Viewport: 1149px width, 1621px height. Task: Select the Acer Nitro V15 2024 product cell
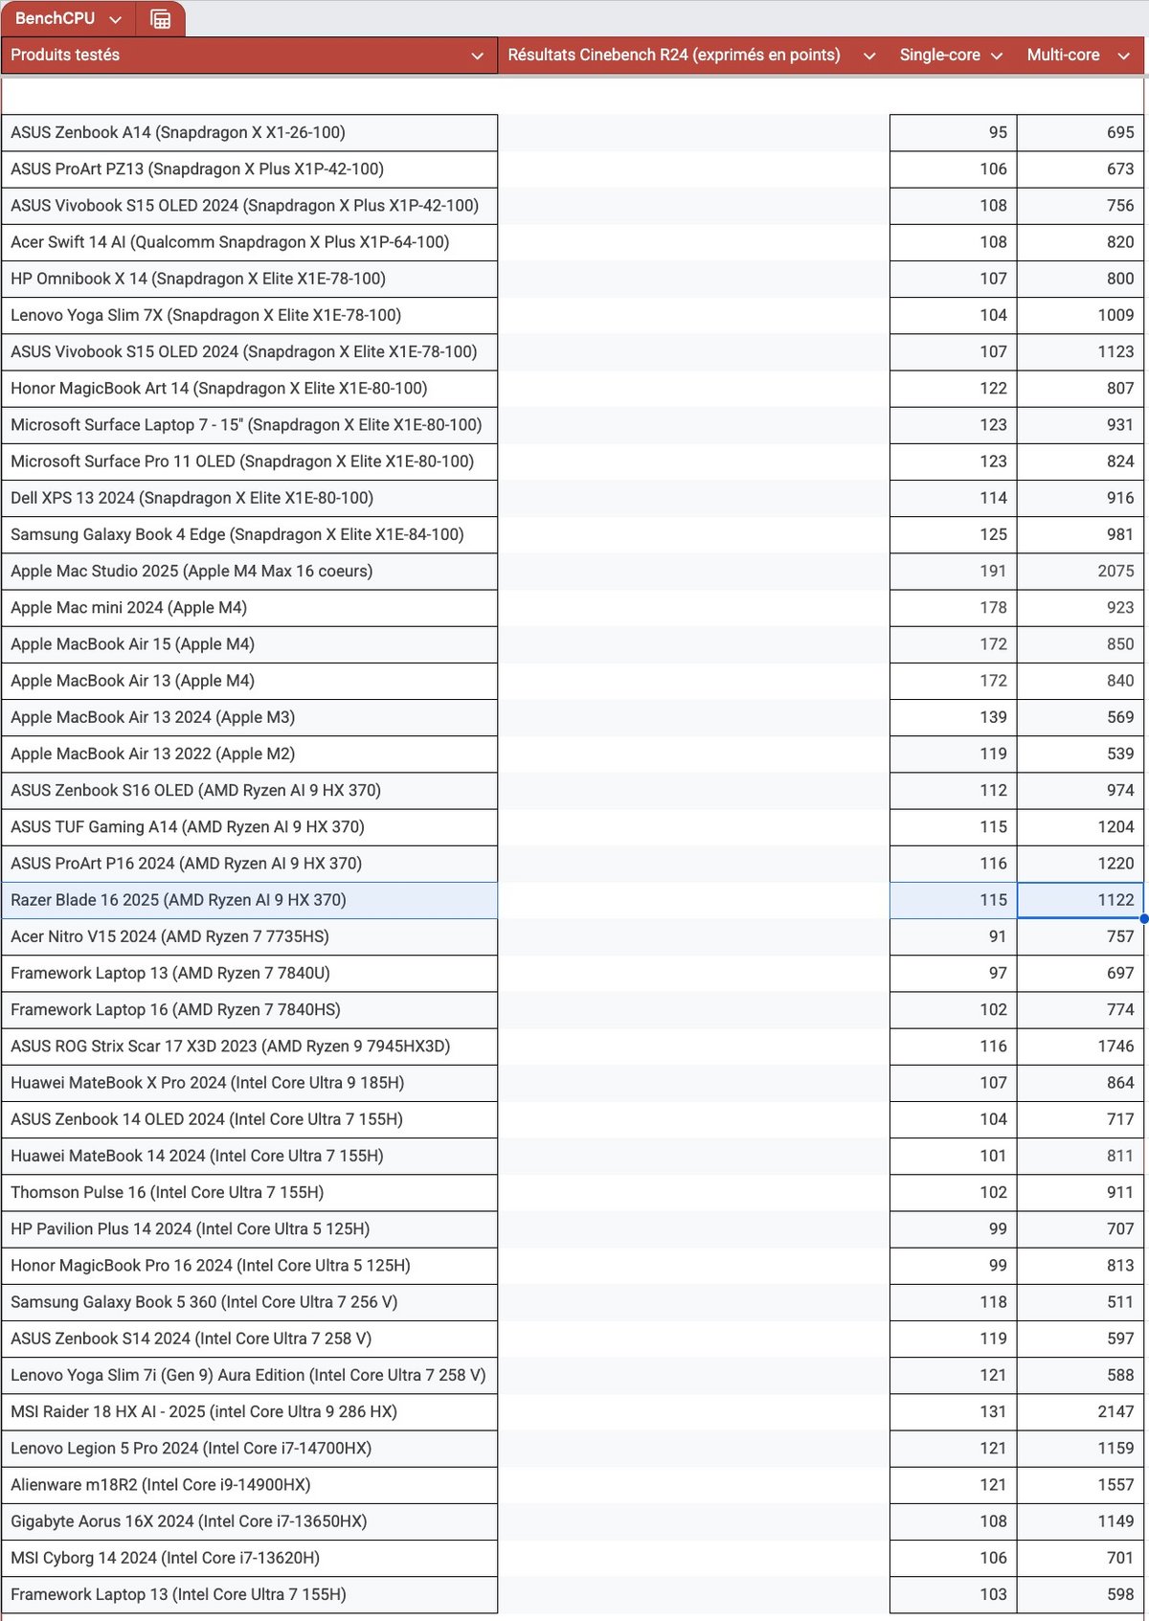click(x=249, y=936)
